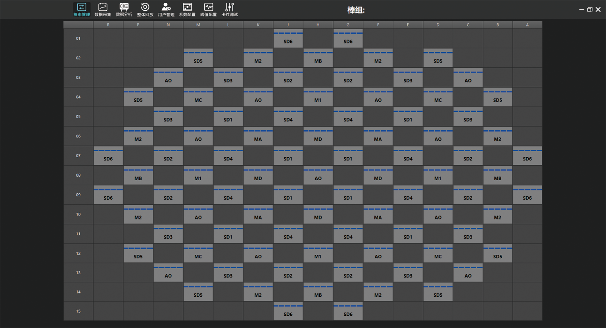Select the M2 cell in row 06 column P
606x328 pixels.
[138, 136]
